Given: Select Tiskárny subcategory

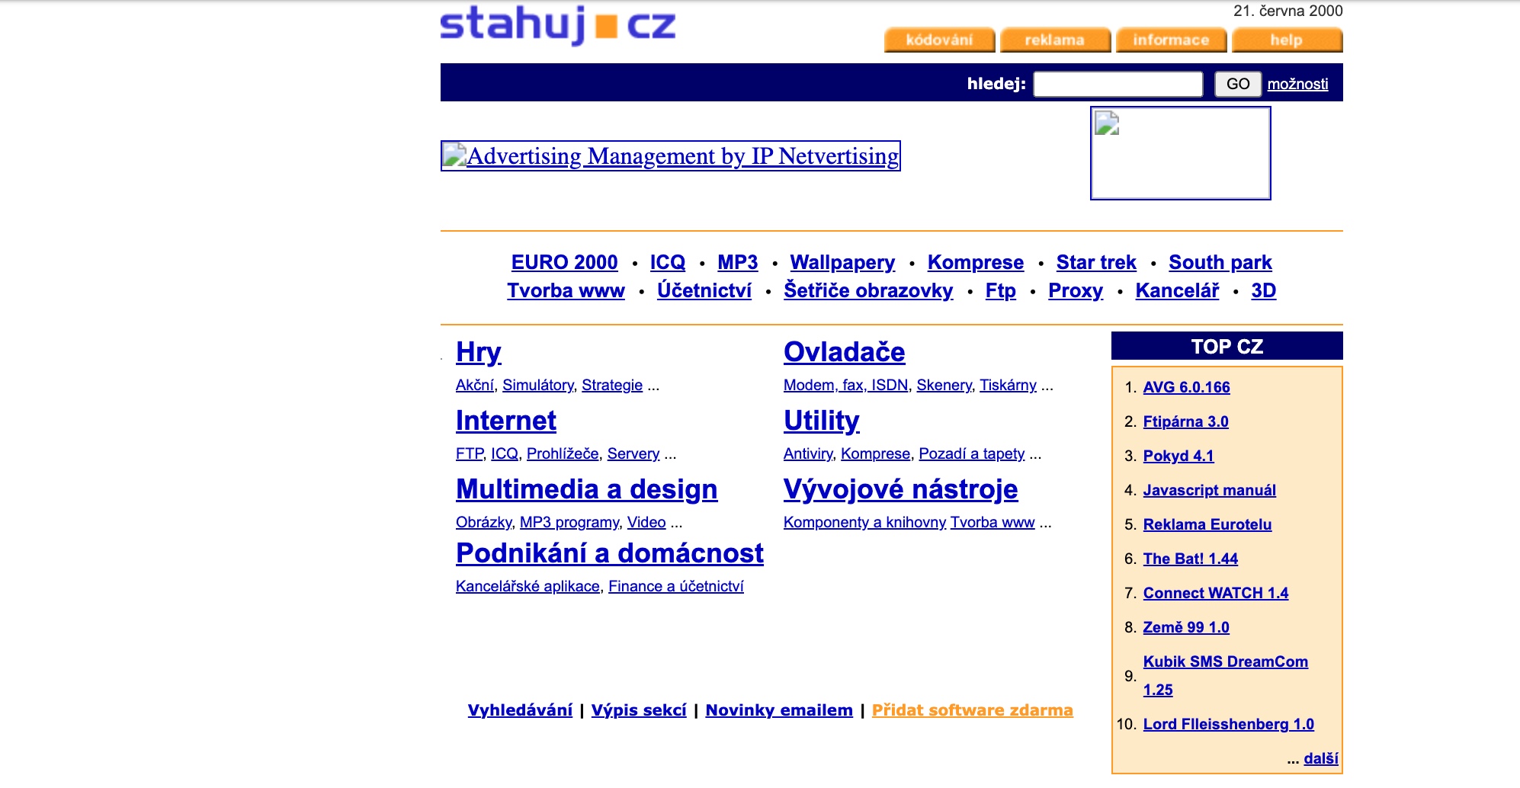Looking at the screenshot, I should (1008, 385).
